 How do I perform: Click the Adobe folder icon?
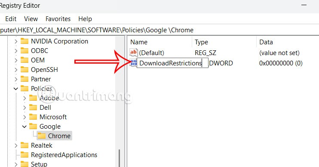coord(33,98)
